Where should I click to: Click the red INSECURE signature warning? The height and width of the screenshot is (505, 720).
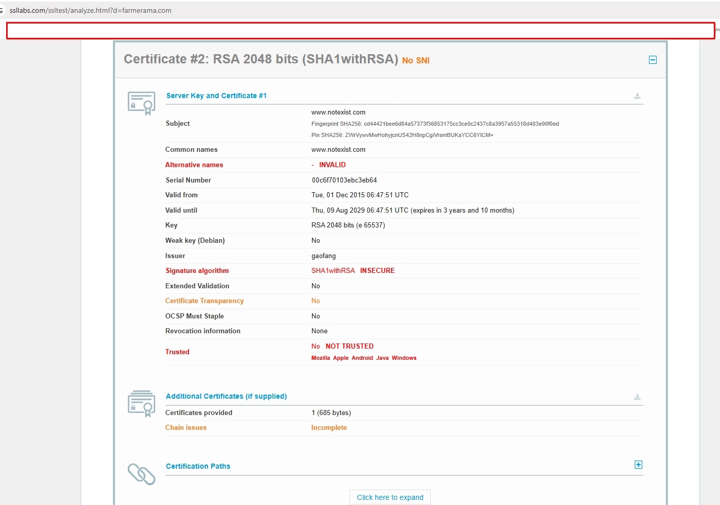[x=377, y=270]
